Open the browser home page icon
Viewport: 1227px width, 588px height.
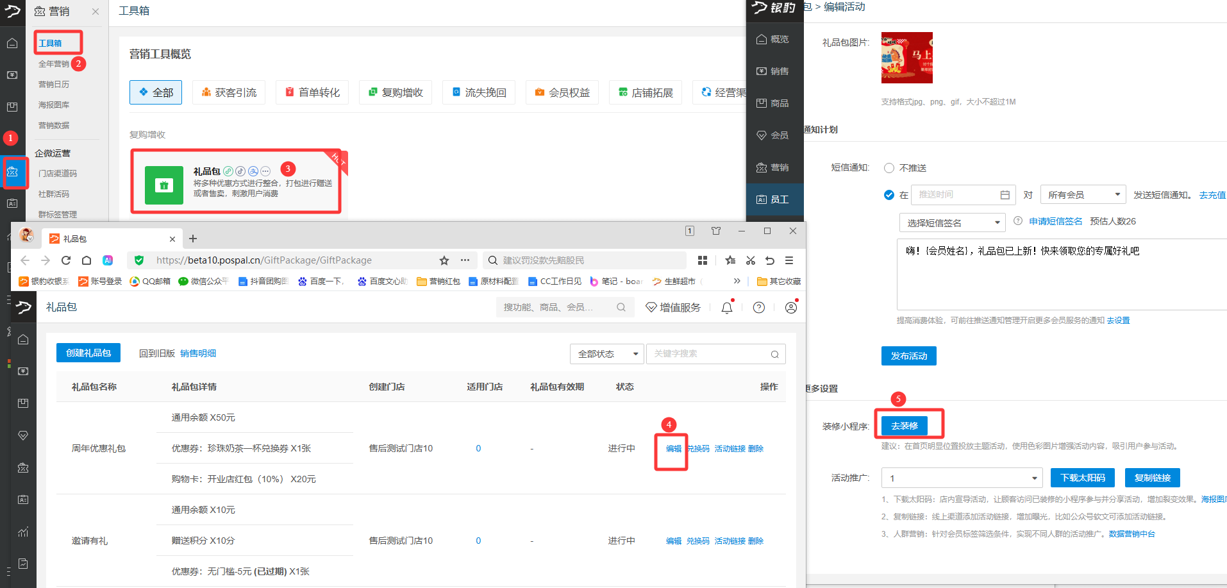click(x=87, y=260)
